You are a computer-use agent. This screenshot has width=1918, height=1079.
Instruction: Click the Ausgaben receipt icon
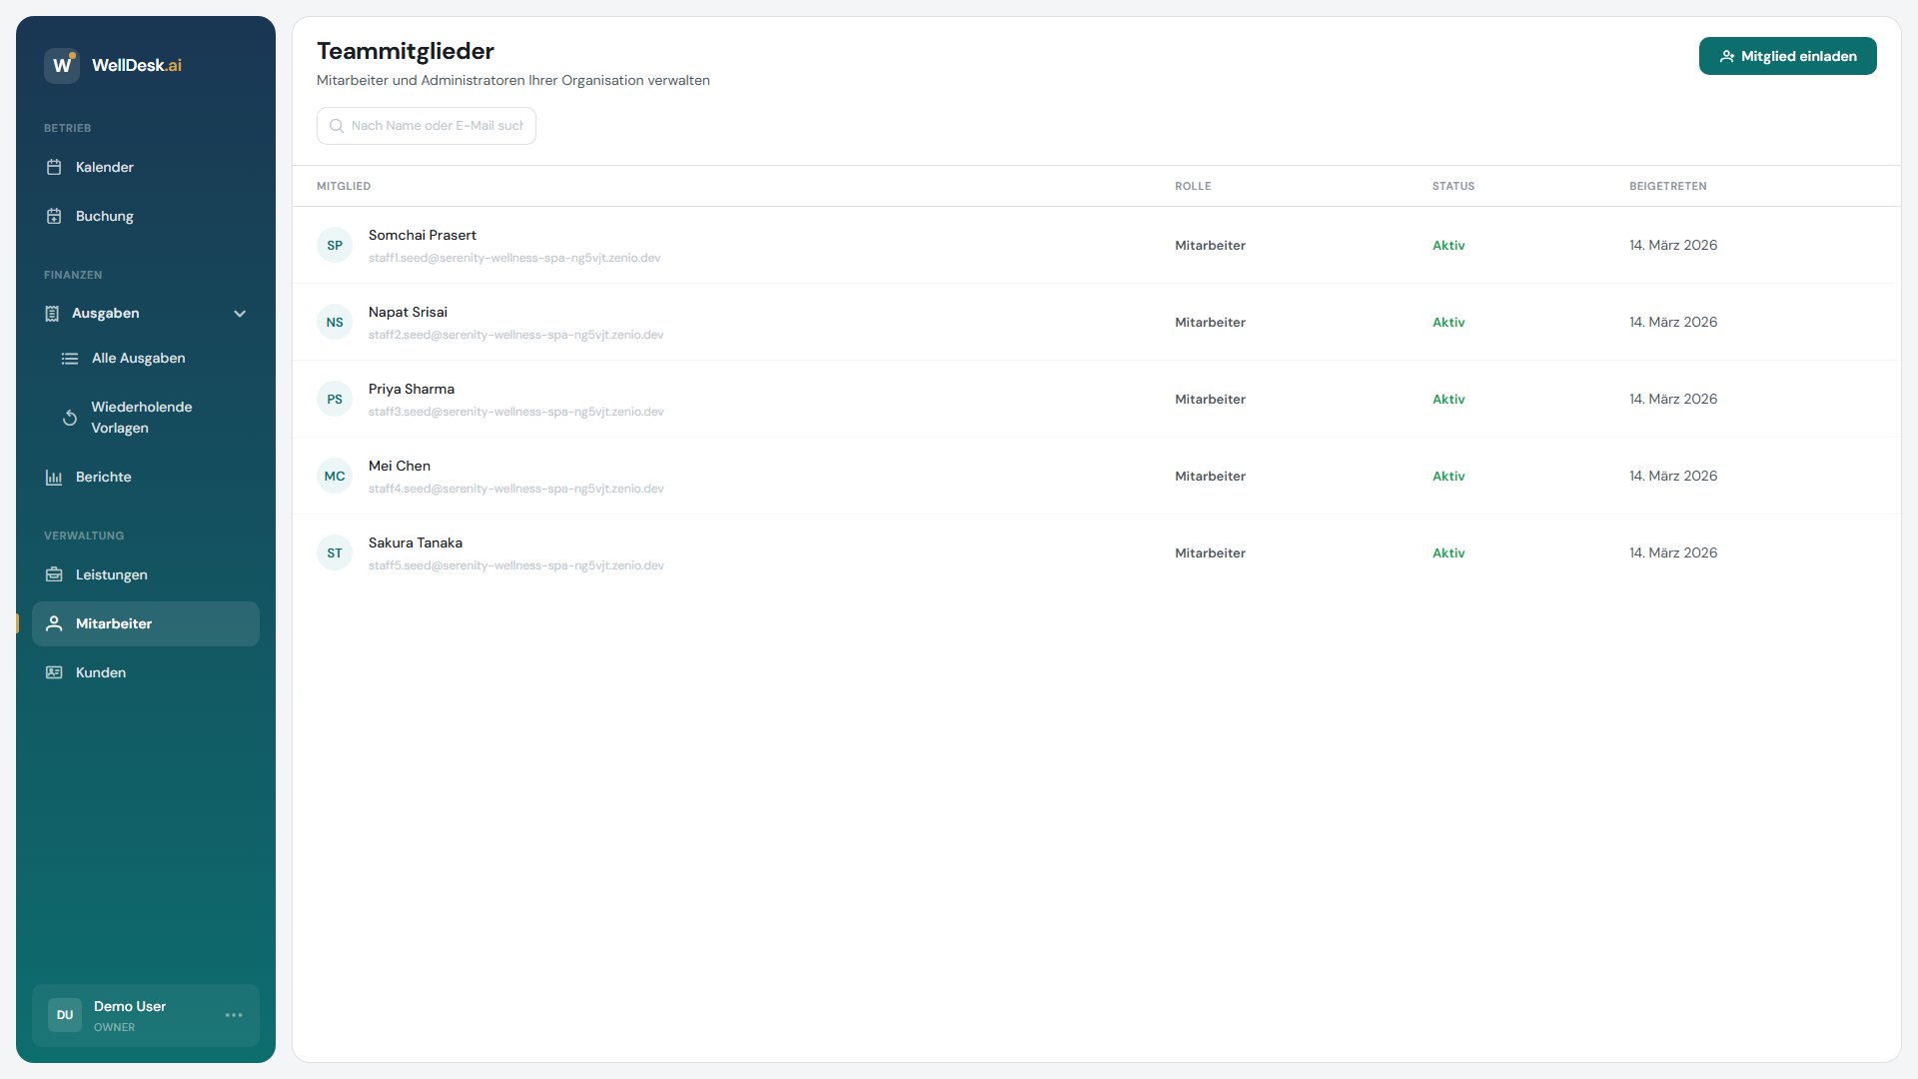point(52,314)
